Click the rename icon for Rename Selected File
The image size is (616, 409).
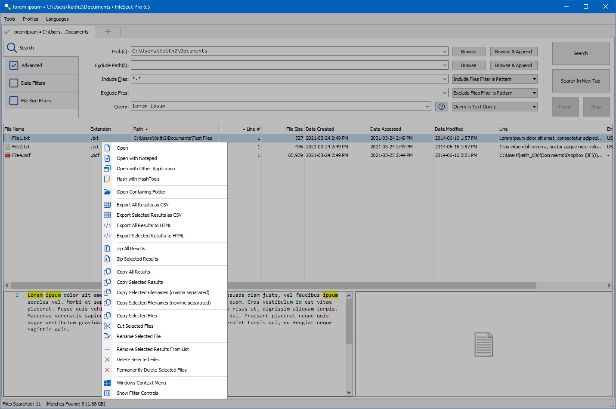click(x=107, y=336)
